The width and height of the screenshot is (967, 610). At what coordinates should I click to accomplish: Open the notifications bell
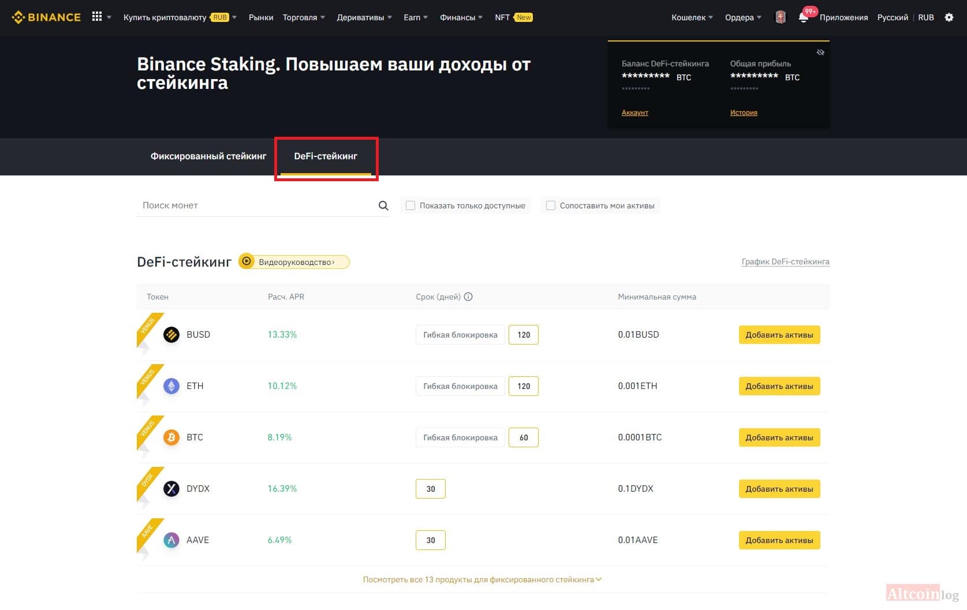pyautogui.click(x=803, y=17)
